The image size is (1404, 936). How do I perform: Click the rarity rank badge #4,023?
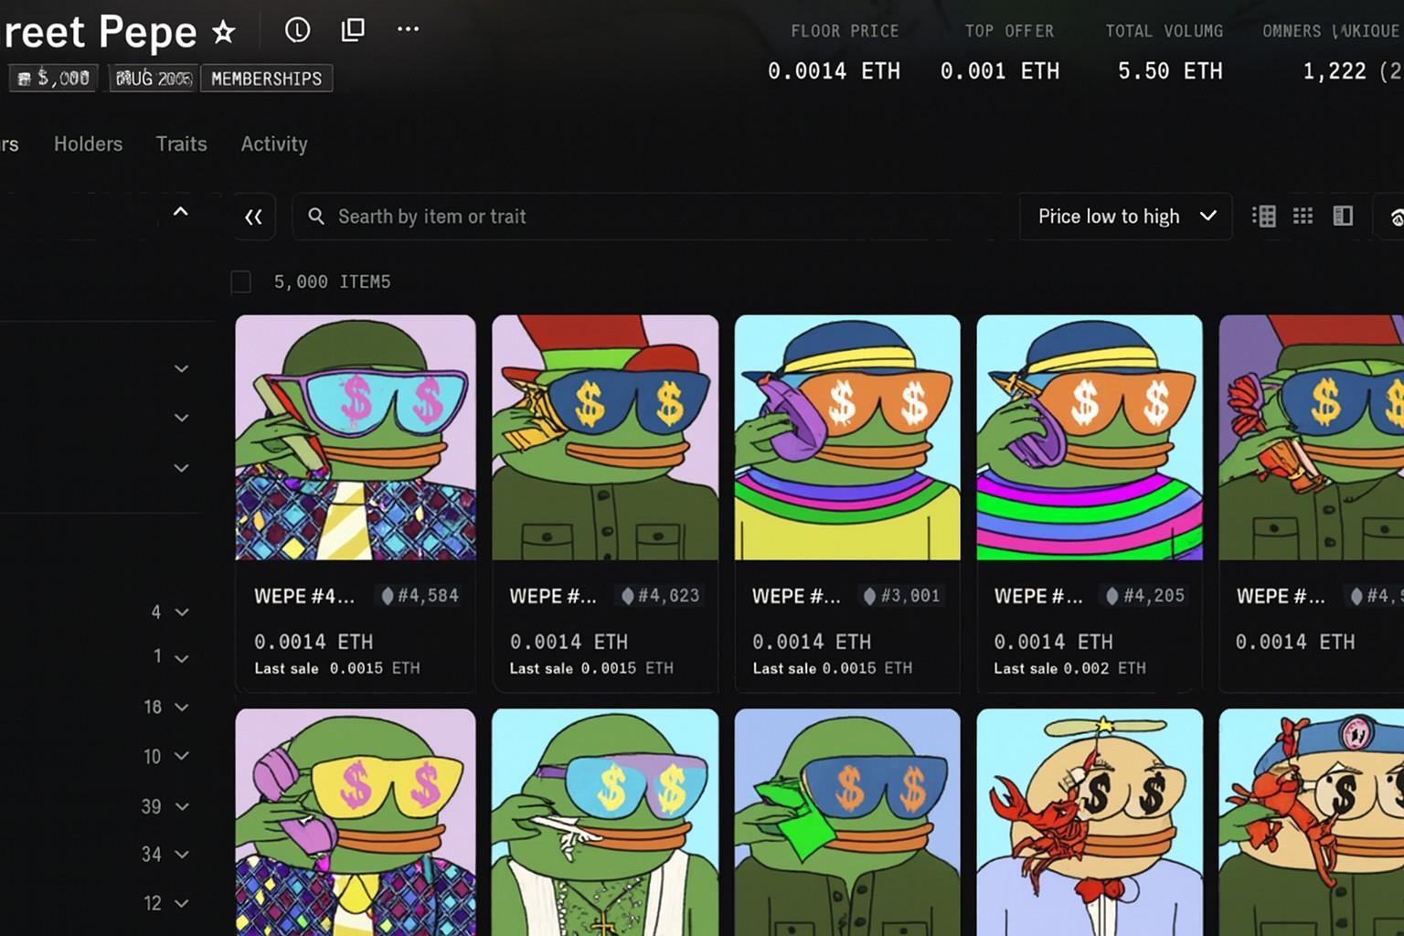(x=660, y=596)
